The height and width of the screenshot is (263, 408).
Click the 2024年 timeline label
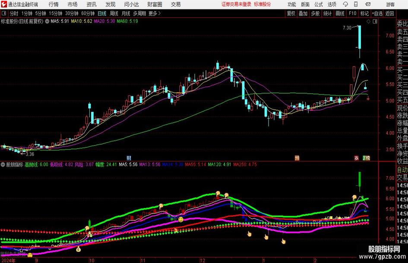(x=8, y=260)
